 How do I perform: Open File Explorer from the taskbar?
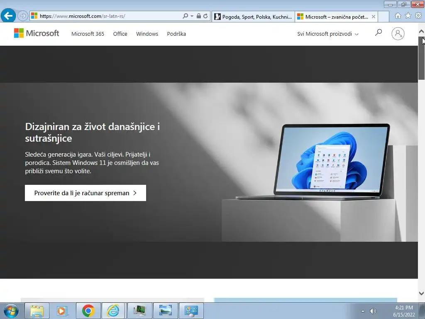click(37, 311)
